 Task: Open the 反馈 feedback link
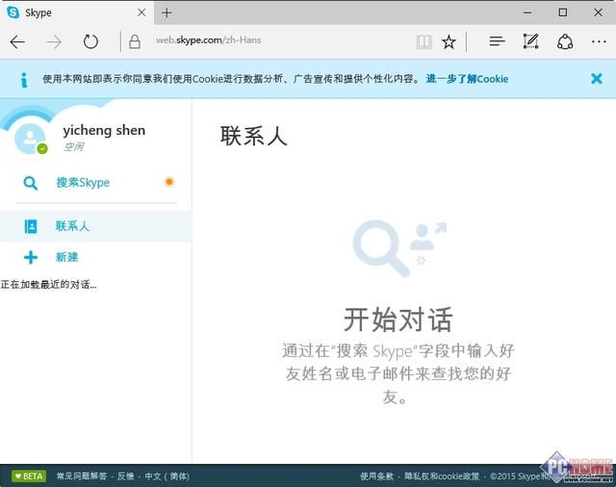(x=126, y=476)
